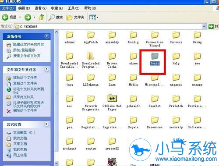Select the system32 folder icon
This screenshot has width=219, height=166.
point(112,141)
